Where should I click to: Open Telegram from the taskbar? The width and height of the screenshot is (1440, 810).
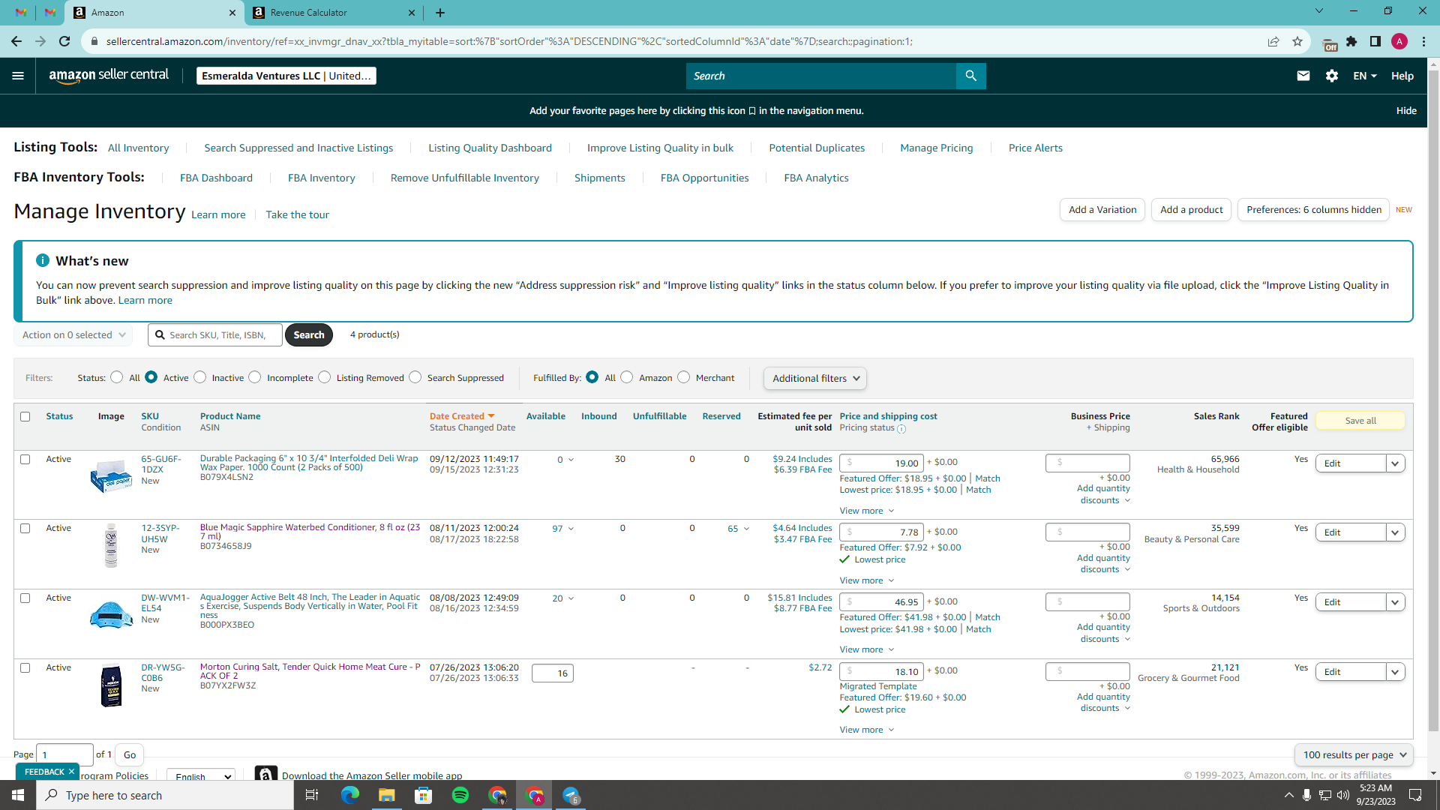(x=571, y=795)
